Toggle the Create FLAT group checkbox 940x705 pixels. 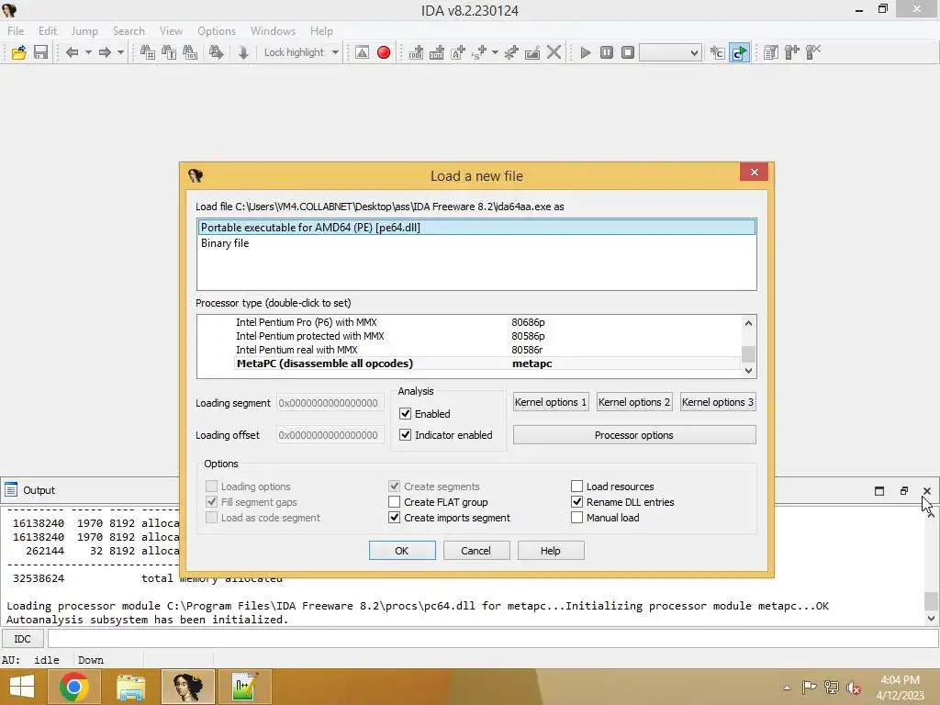point(394,502)
